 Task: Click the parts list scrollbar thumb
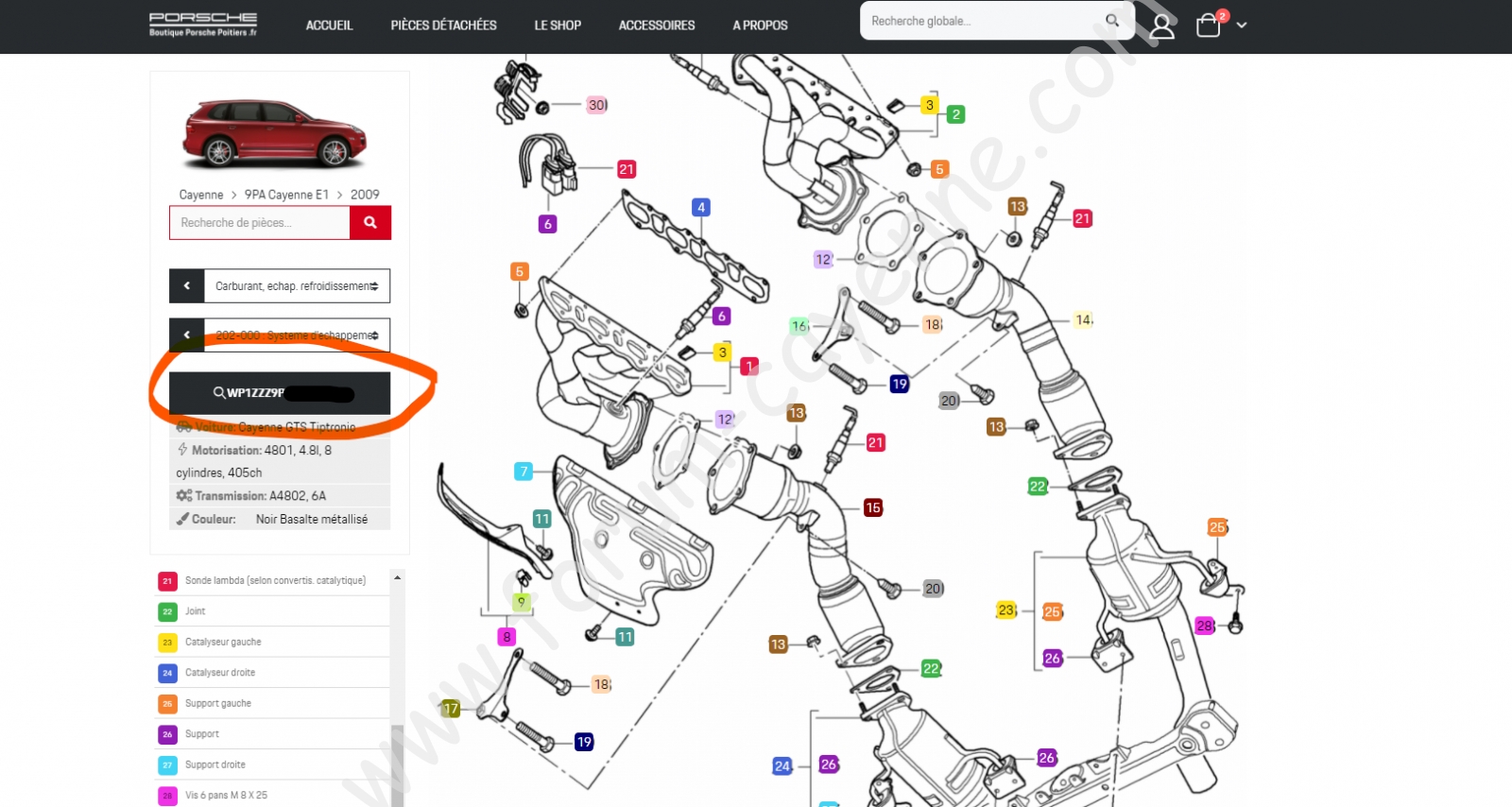click(x=398, y=765)
